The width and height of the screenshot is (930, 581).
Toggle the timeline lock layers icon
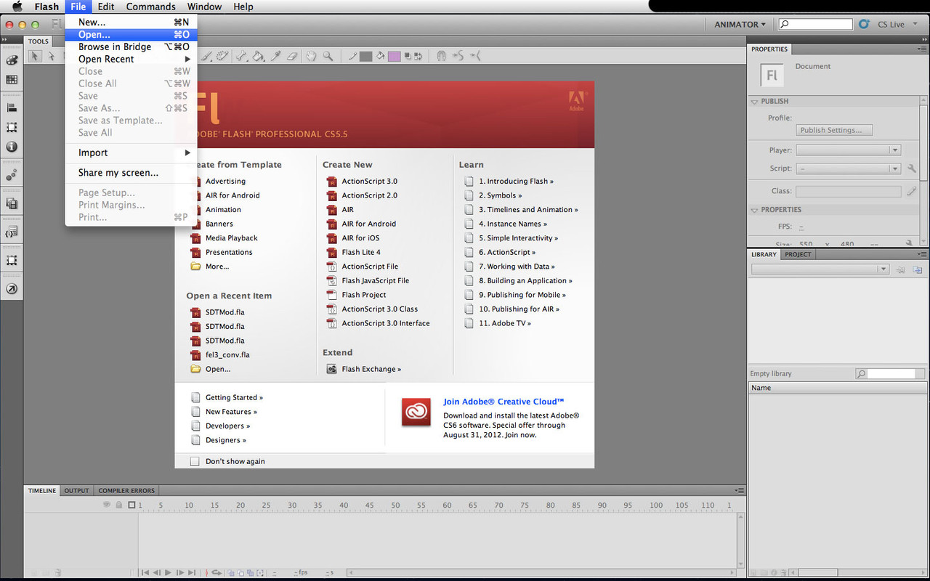(x=118, y=505)
